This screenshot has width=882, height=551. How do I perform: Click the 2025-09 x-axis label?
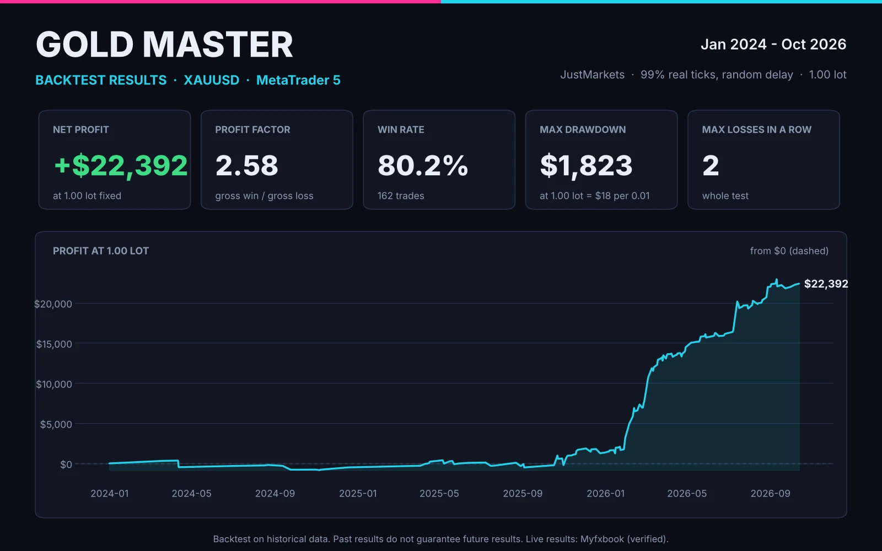pyautogui.click(x=523, y=494)
